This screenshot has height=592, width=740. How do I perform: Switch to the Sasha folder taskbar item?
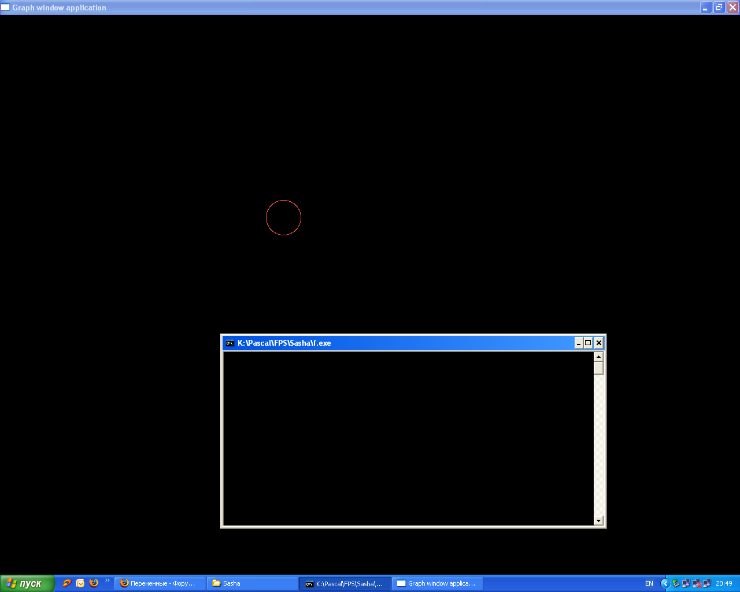point(252,583)
